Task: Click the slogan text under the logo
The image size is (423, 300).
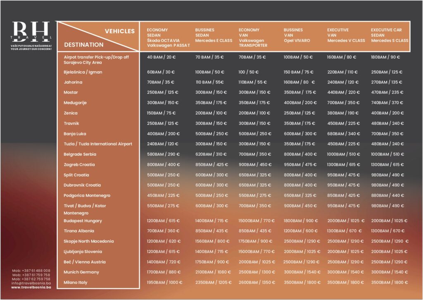Action: point(31,48)
